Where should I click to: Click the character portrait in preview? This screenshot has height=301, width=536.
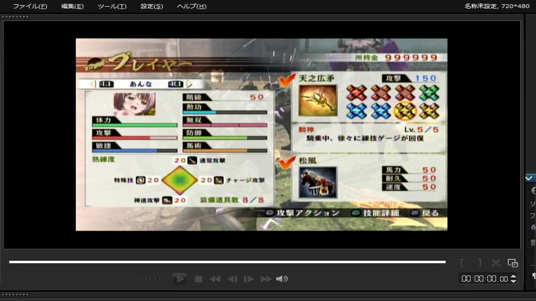tap(135, 104)
